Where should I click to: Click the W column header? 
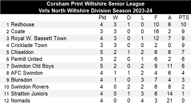coord(115,18)
